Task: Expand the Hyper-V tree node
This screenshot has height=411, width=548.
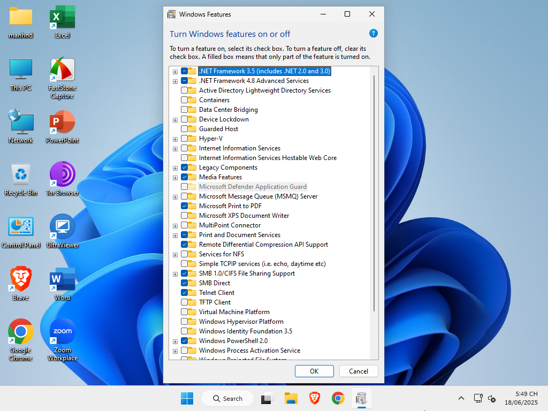Action: [175, 139]
